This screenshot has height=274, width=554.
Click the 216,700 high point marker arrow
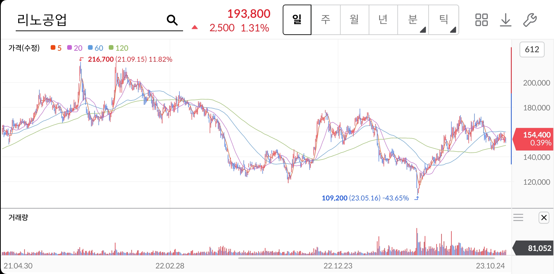coord(81,59)
